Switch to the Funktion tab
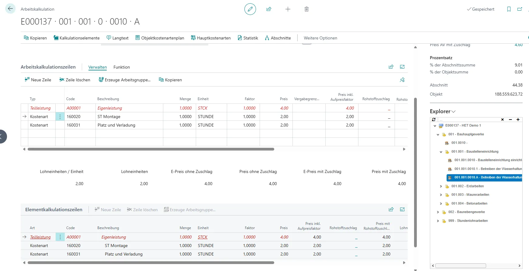The width and height of the screenshot is (529, 271). coord(121,67)
